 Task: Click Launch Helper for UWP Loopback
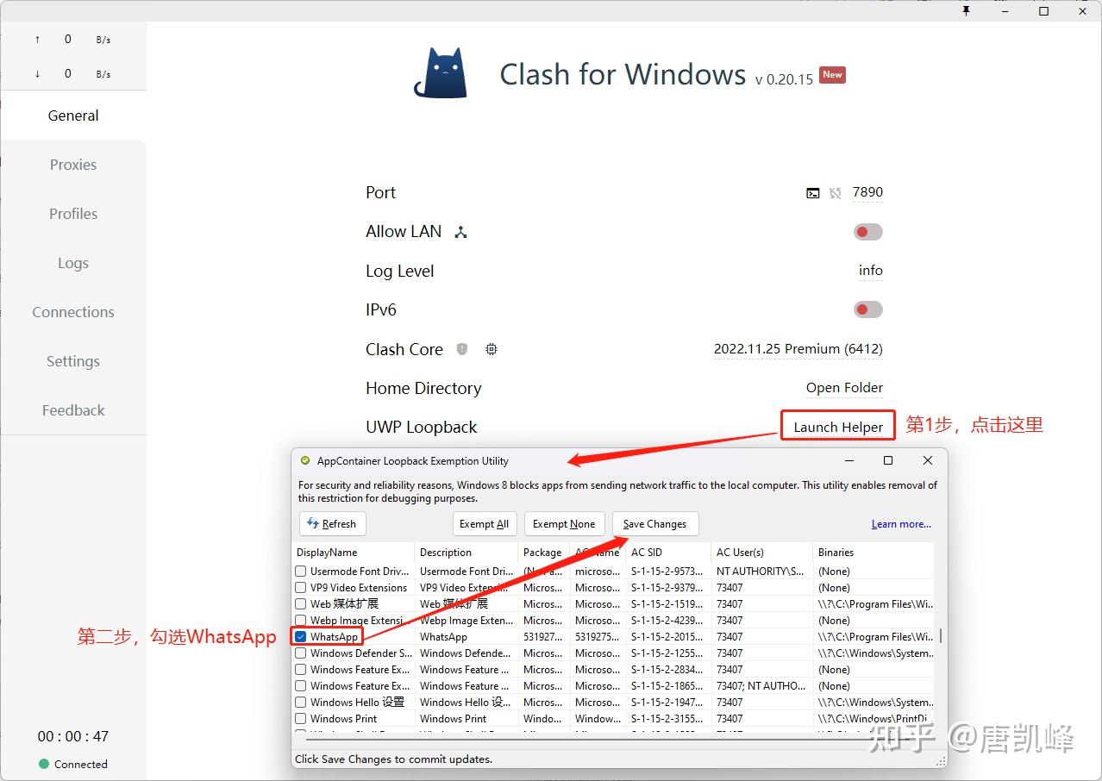(x=838, y=427)
